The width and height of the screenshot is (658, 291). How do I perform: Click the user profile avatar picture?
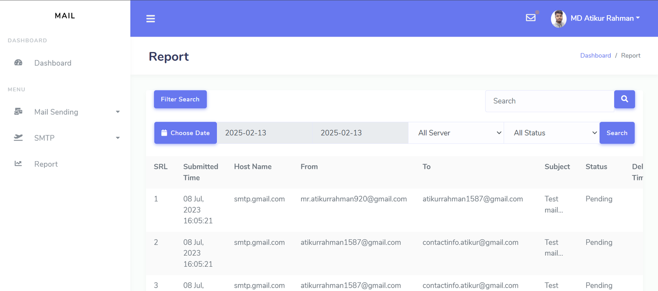[558, 18]
